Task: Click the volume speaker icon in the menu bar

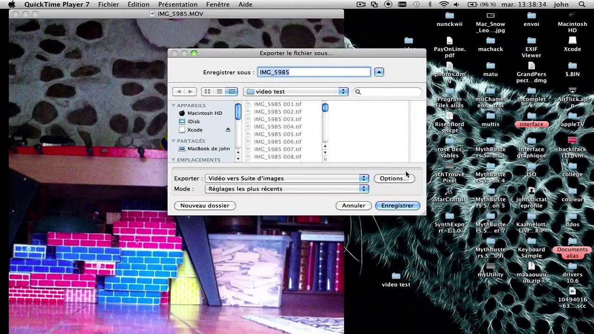Action: coord(457,5)
